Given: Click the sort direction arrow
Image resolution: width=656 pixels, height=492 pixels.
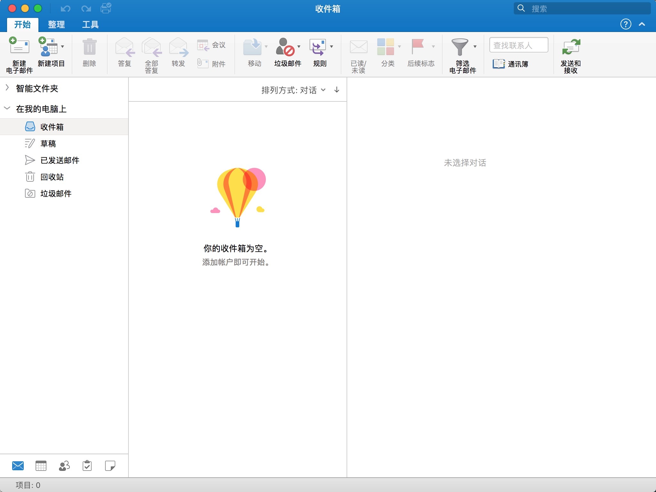Looking at the screenshot, I should click(336, 90).
